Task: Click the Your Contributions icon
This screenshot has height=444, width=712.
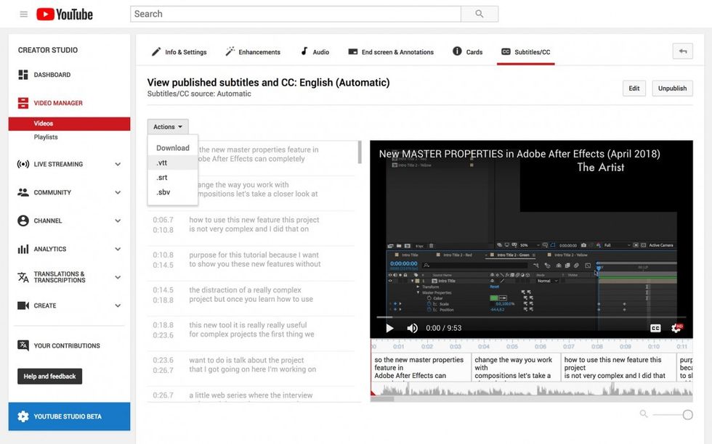Action: tap(23, 345)
